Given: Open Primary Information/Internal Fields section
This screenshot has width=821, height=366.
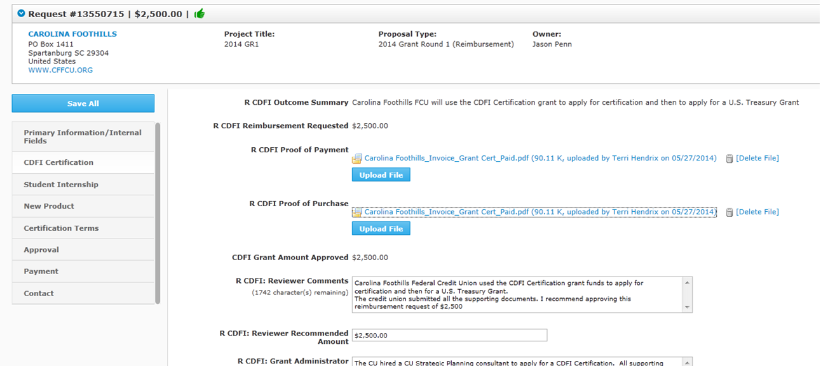Looking at the screenshot, I should coord(83,137).
